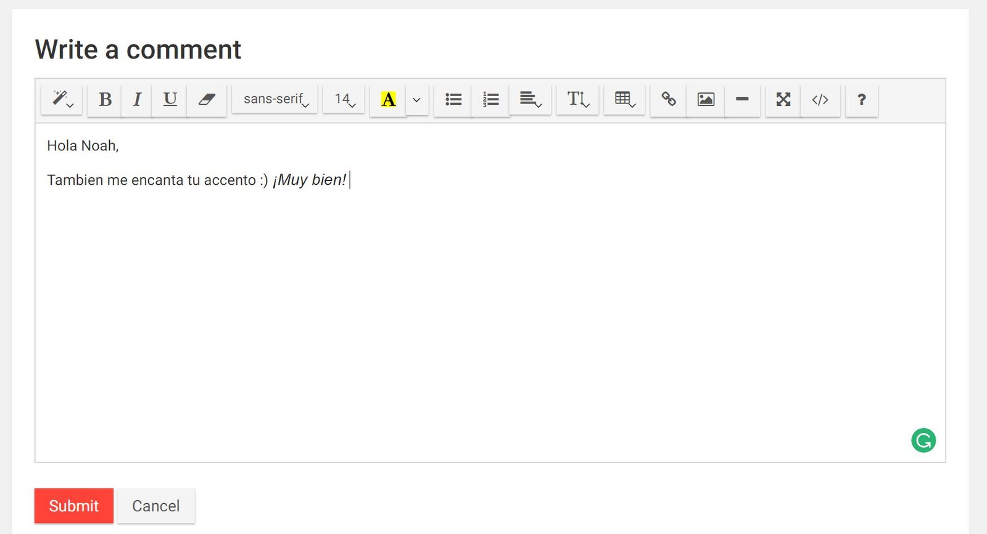Expand the text color options arrow
Image resolution: width=987 pixels, height=534 pixels.
pos(417,99)
